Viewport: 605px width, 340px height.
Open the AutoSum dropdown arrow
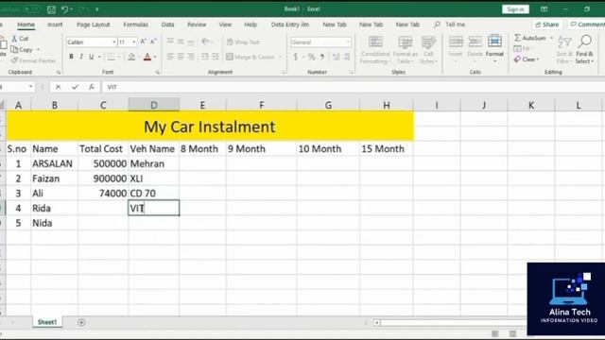click(x=551, y=38)
